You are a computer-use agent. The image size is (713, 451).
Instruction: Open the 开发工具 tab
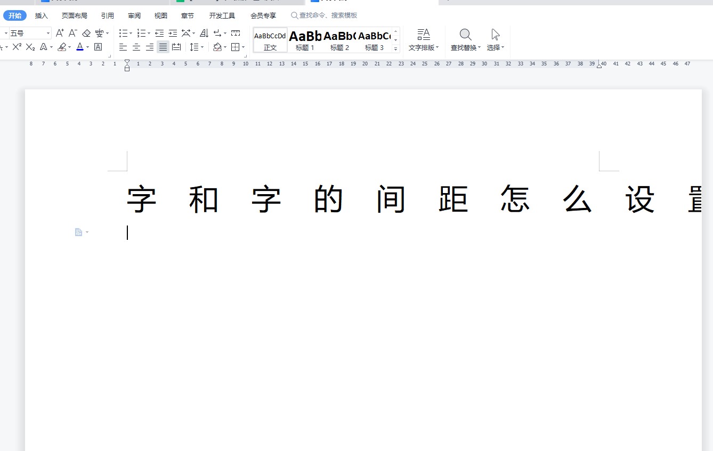point(222,15)
